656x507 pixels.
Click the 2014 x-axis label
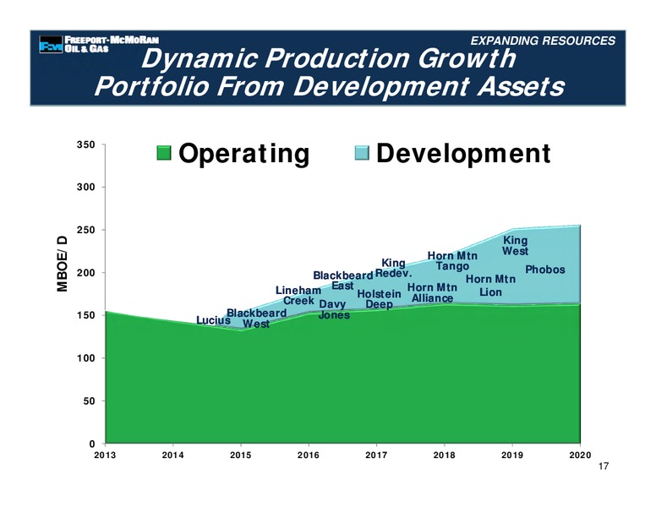[x=172, y=455]
